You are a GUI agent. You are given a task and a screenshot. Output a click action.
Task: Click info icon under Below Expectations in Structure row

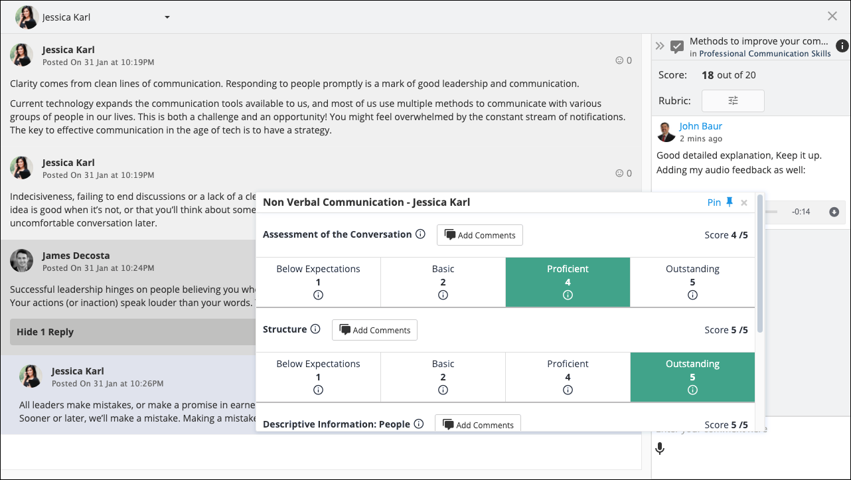pos(318,390)
